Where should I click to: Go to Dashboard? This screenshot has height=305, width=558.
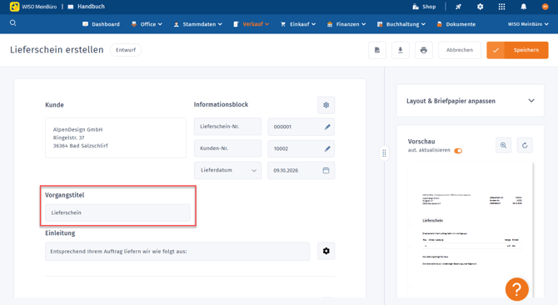(x=101, y=24)
